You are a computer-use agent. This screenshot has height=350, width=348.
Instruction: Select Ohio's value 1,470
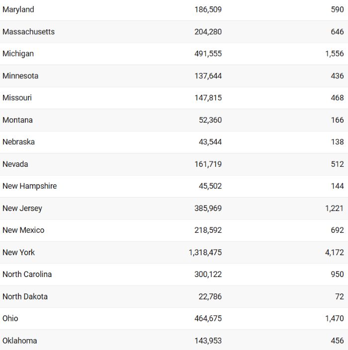(x=335, y=319)
